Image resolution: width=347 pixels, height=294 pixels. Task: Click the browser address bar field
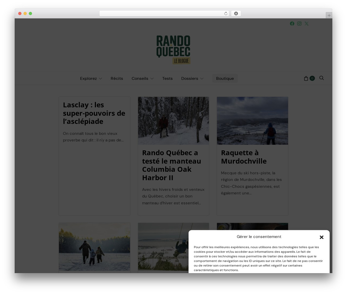point(164,14)
